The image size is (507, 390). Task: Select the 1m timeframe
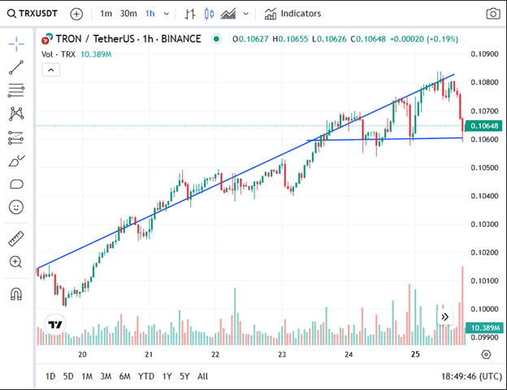[x=106, y=14]
